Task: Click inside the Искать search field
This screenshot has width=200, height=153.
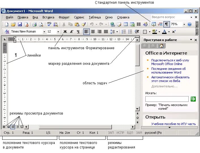Action: [167, 99]
